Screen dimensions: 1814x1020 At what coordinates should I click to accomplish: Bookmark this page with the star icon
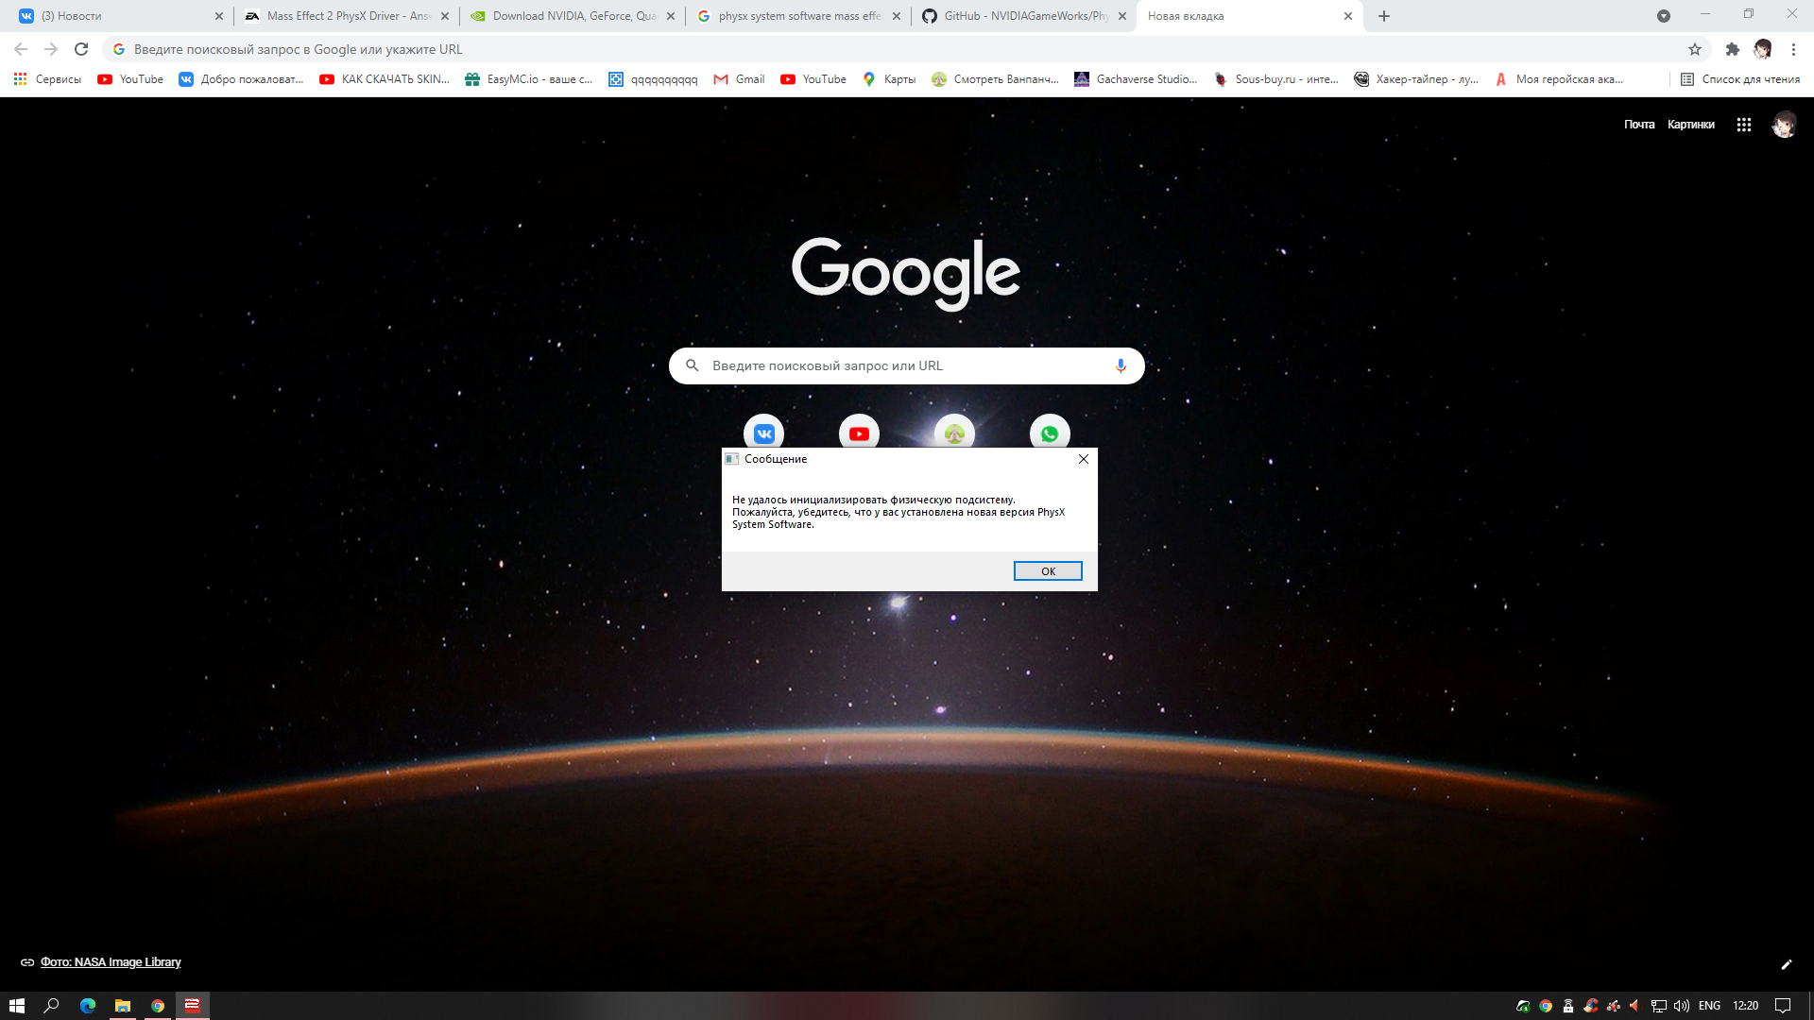tap(1695, 49)
